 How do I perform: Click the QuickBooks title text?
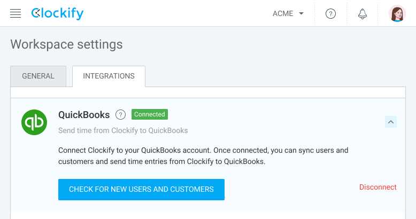tap(84, 115)
